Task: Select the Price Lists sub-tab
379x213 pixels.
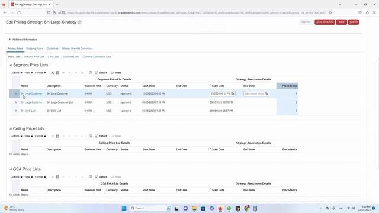Action: (x=14, y=57)
